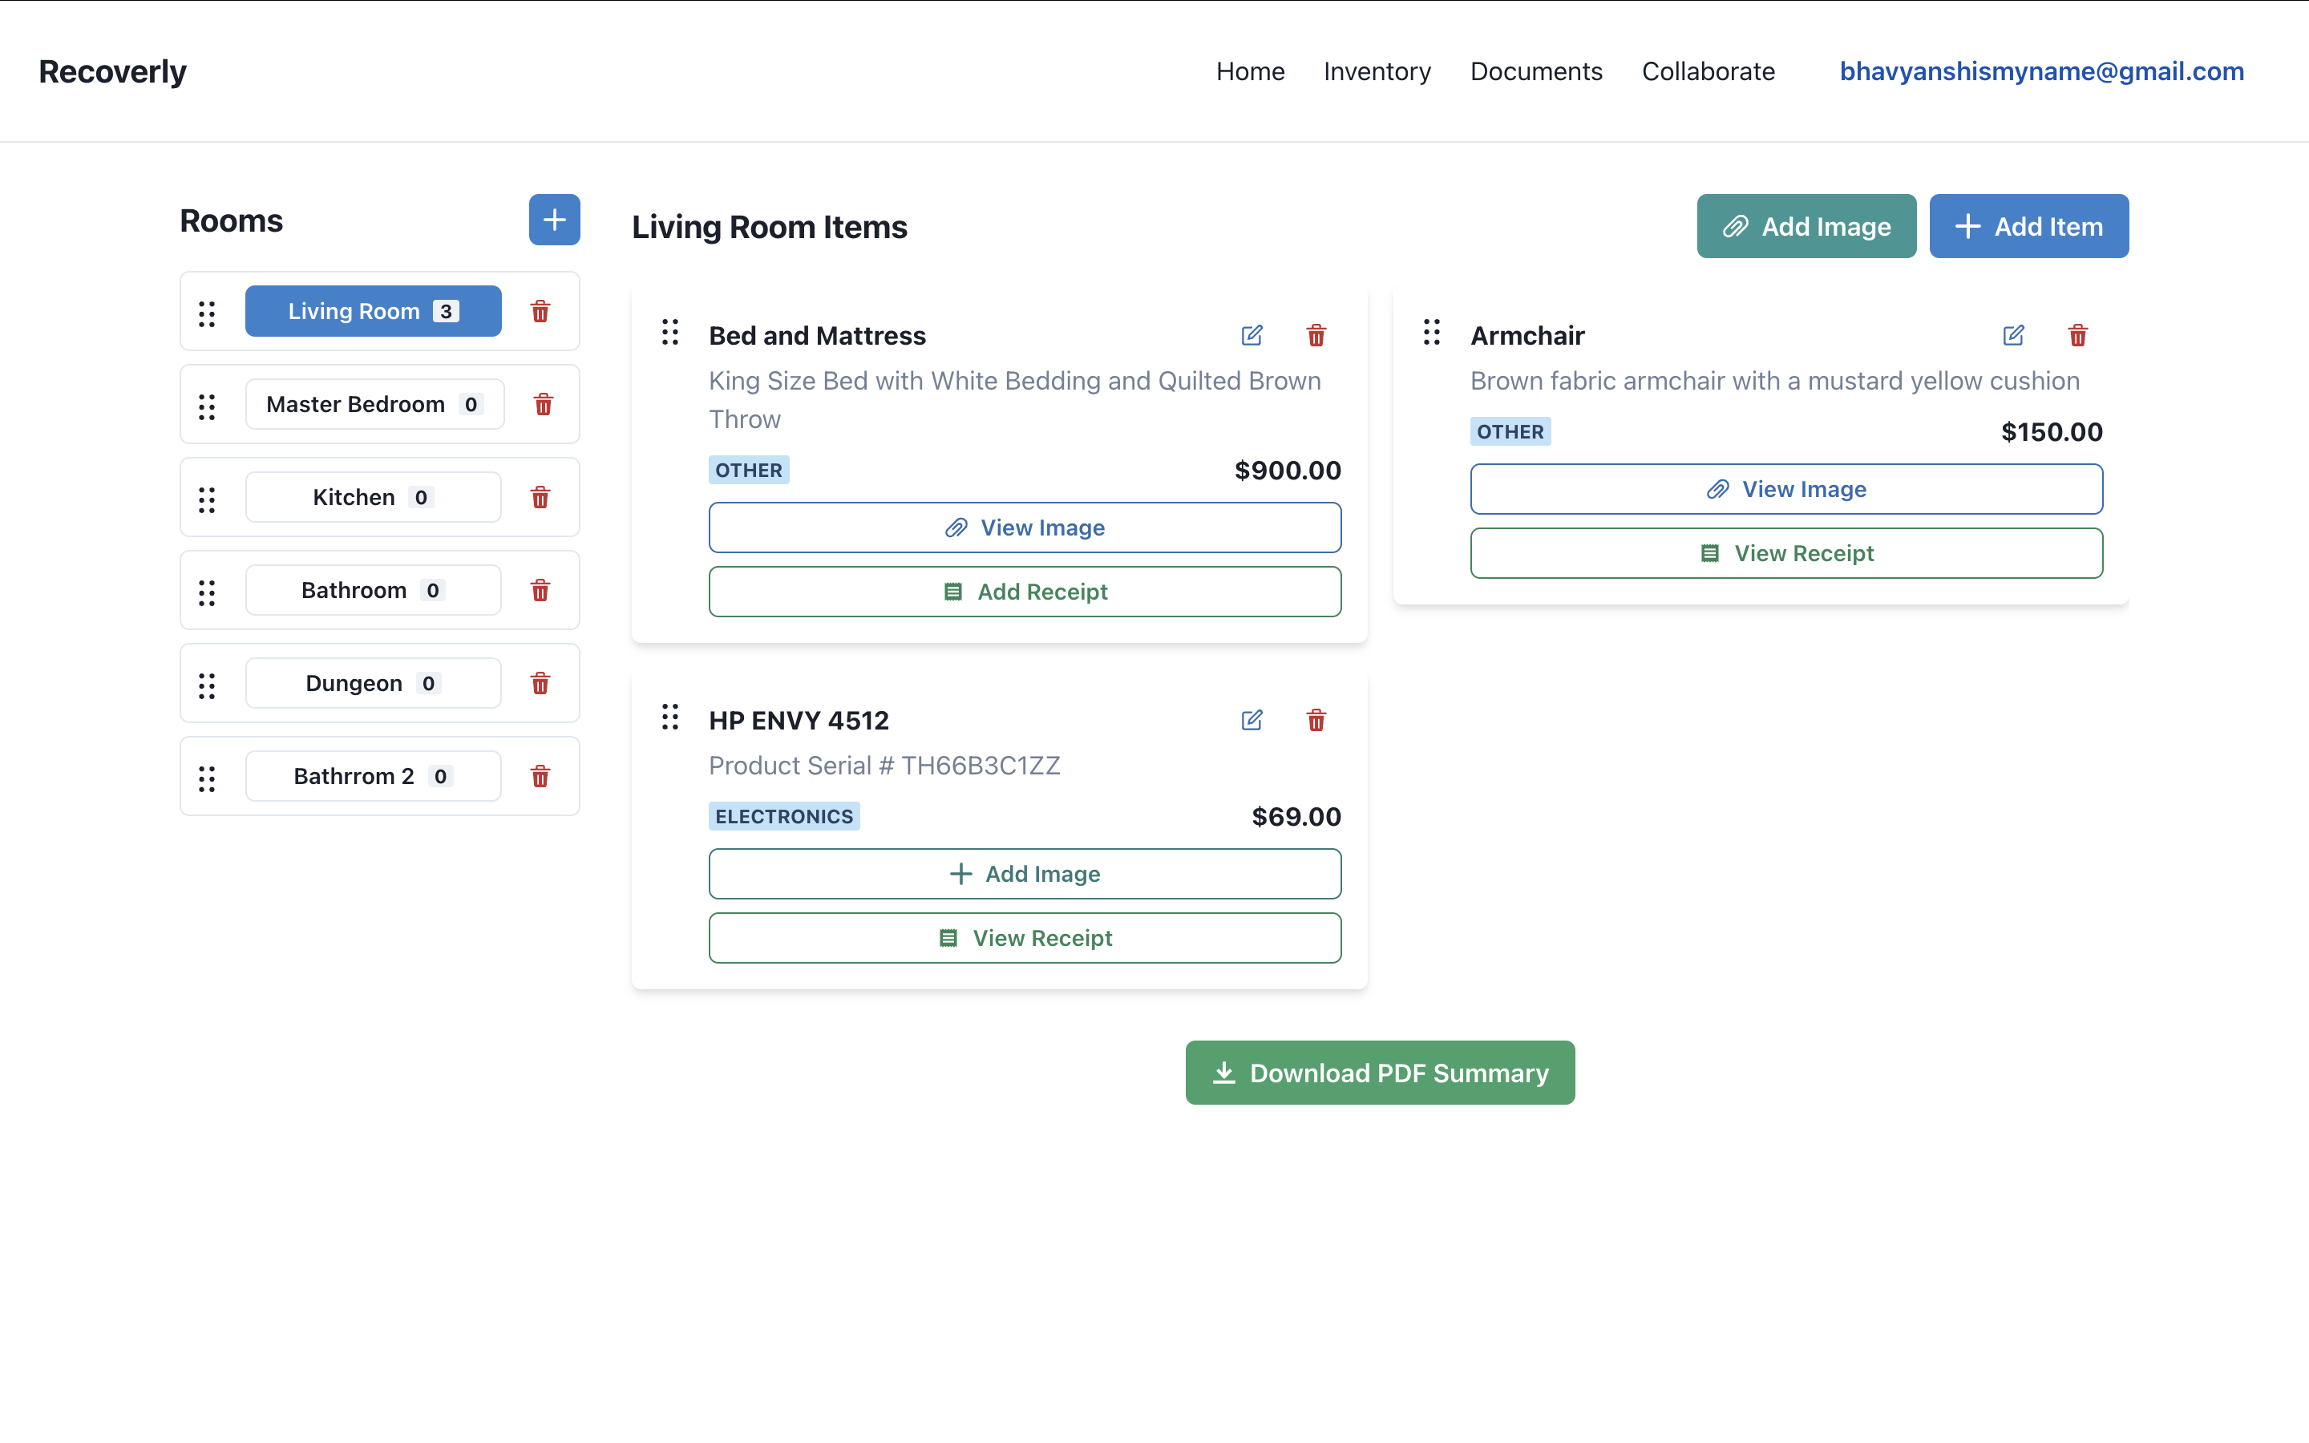Open the account email link
Screen dimensions: 2309x1443
click(x=2041, y=71)
